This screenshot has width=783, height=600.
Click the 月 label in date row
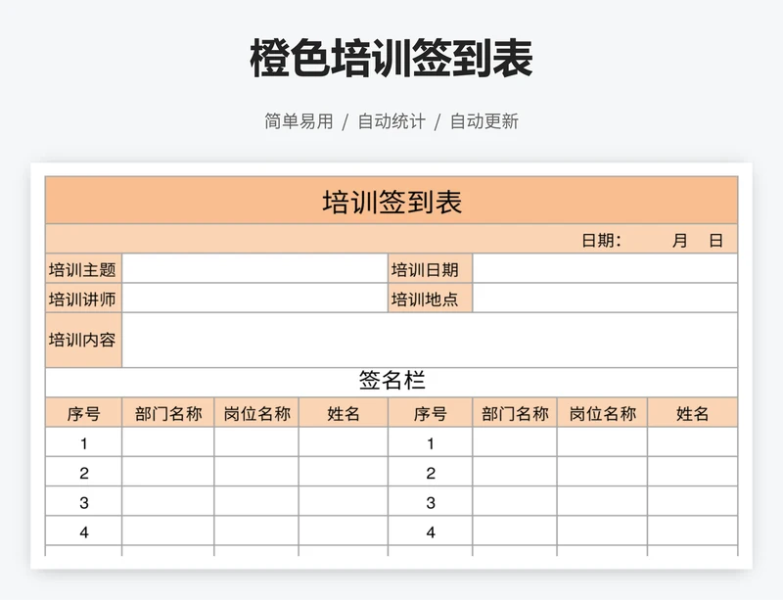(679, 241)
